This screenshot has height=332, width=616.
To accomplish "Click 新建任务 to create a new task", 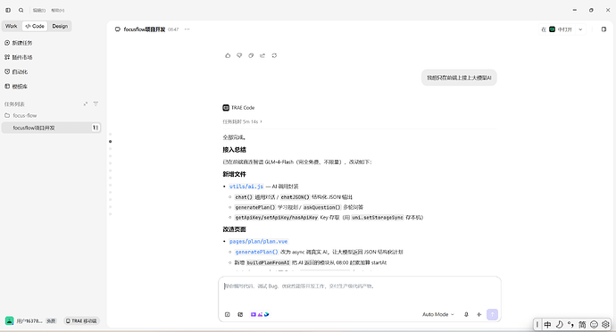I will [19, 43].
